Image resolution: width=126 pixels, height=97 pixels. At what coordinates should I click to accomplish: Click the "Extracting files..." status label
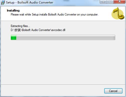pyautogui.click(x=20, y=26)
